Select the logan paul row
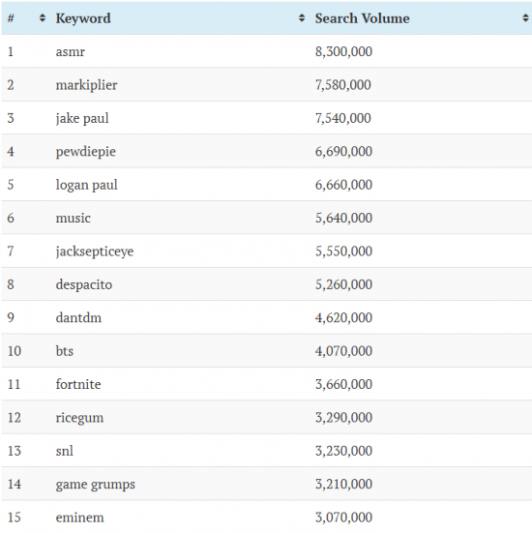532x533 pixels. (267, 185)
